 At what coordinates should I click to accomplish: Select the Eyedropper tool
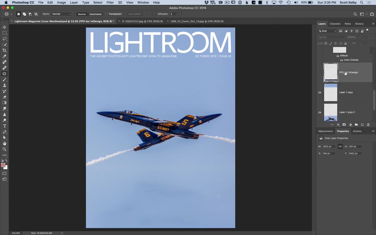[4, 56]
